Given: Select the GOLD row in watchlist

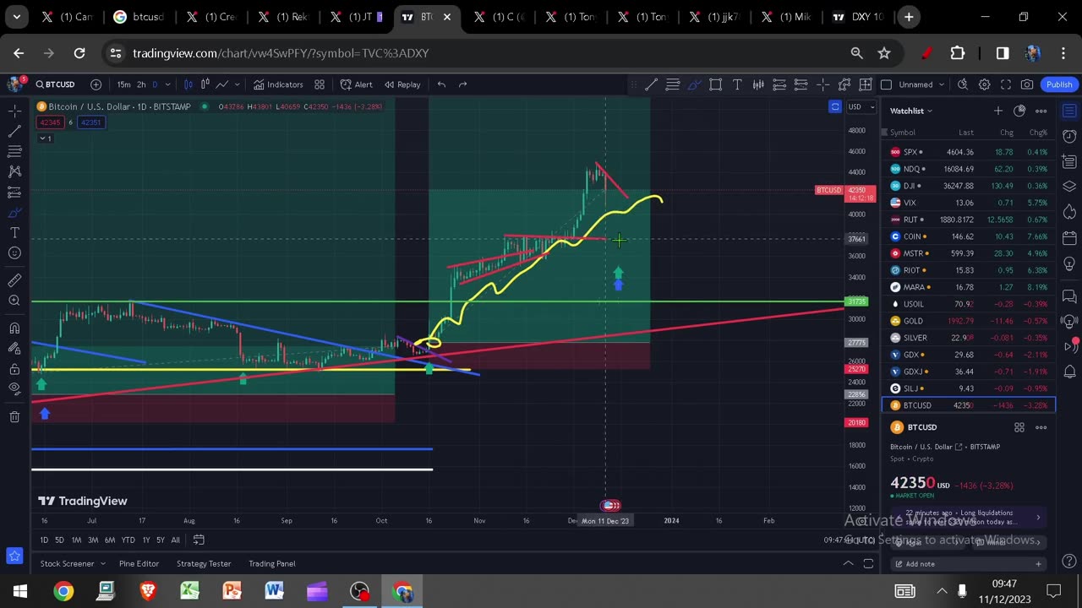Looking at the screenshot, I should coord(969,321).
